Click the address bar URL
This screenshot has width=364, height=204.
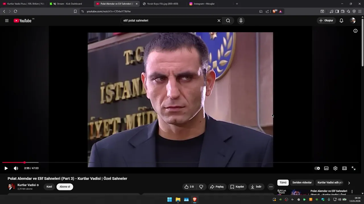click(109, 11)
